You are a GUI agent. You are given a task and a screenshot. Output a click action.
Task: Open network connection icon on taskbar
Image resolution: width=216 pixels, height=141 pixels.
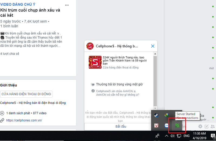tap(179, 136)
